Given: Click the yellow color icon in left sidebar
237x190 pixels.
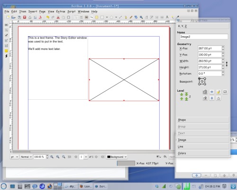Looking at the screenshot, I should [6, 51].
